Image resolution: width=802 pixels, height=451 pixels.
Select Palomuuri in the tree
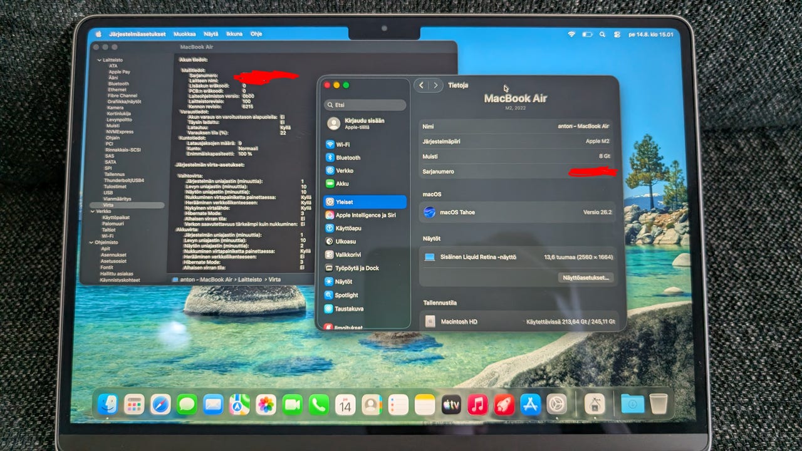point(113,223)
